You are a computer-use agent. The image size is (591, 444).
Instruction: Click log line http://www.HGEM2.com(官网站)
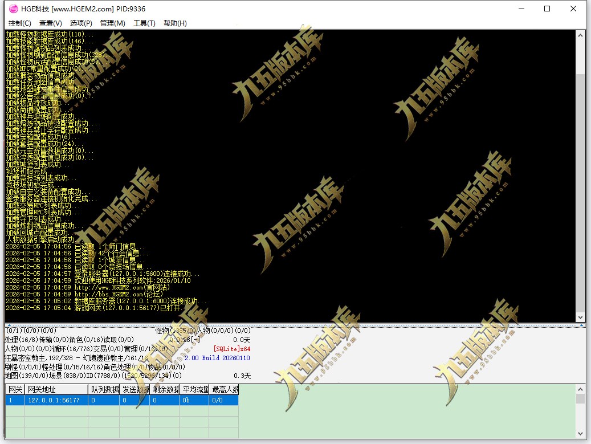click(x=88, y=288)
